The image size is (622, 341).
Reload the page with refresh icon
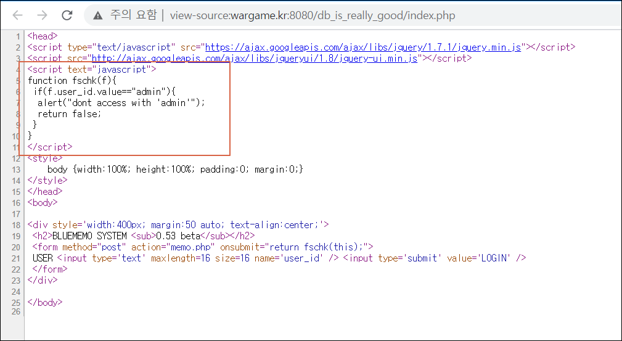(x=67, y=15)
